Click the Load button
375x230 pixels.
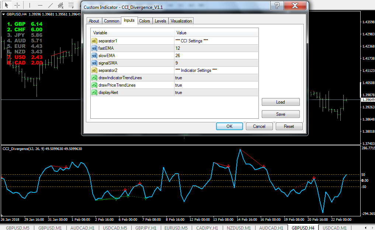point(281,102)
